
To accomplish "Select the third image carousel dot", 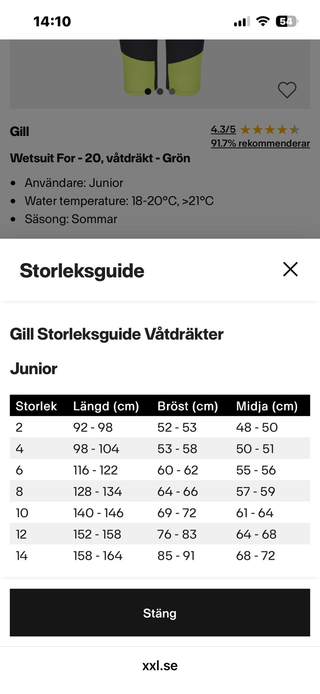I will tap(172, 92).
